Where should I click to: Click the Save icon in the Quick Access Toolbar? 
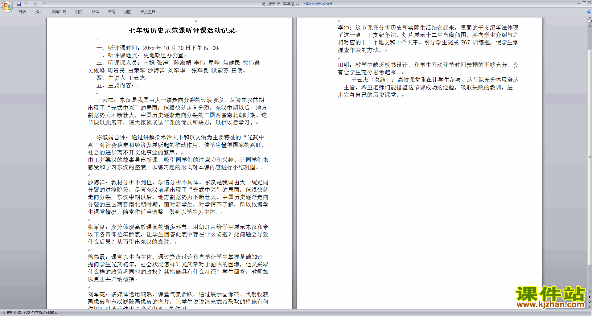click(x=19, y=4)
